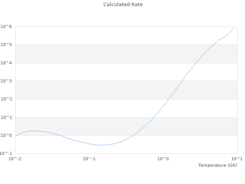Click the 10^0 y-axis label

point(7,135)
